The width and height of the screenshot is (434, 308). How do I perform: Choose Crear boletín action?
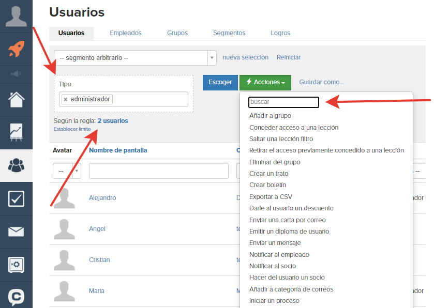click(x=267, y=185)
